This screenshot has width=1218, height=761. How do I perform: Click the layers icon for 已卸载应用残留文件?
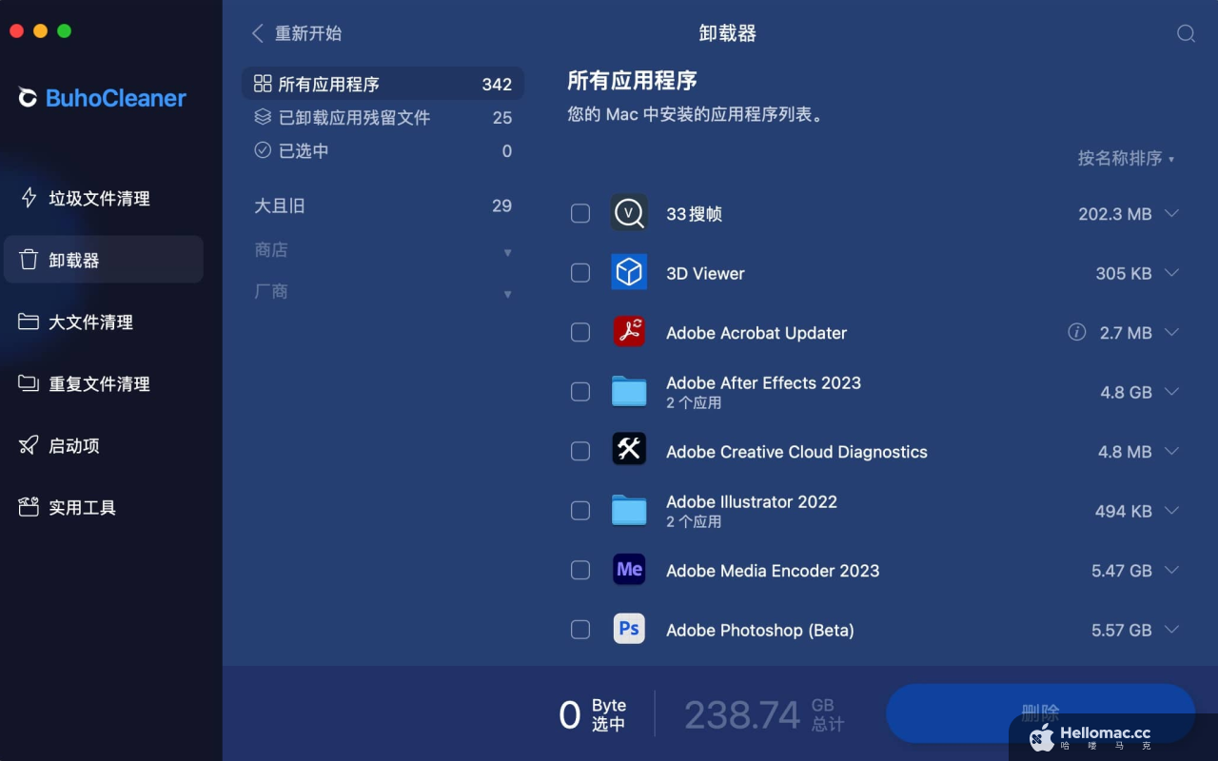pos(263,117)
